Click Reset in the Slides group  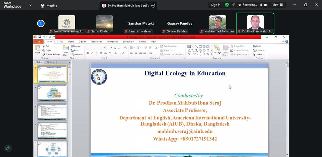[75, 50]
